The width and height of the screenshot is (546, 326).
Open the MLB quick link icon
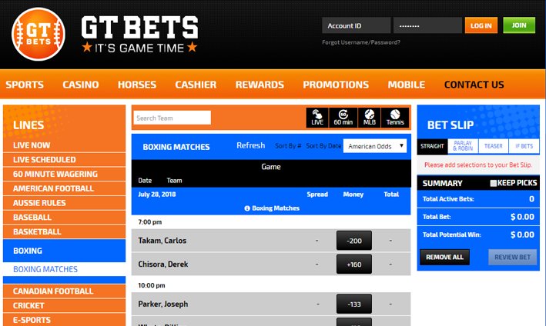point(369,118)
